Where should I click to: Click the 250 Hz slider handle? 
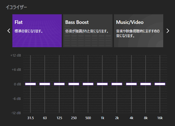74,84
